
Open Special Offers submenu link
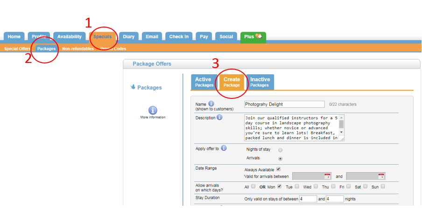click(17, 49)
